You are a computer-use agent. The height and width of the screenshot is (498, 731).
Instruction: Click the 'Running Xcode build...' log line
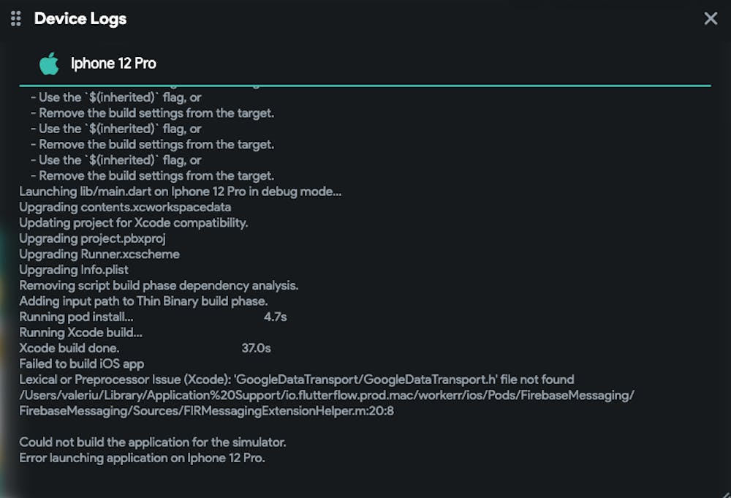click(x=80, y=332)
